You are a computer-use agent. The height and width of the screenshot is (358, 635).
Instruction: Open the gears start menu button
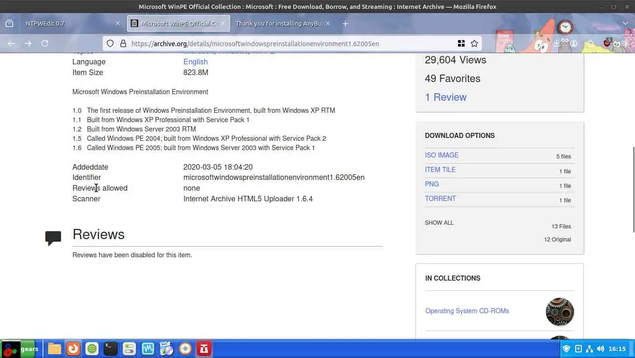coord(21,349)
